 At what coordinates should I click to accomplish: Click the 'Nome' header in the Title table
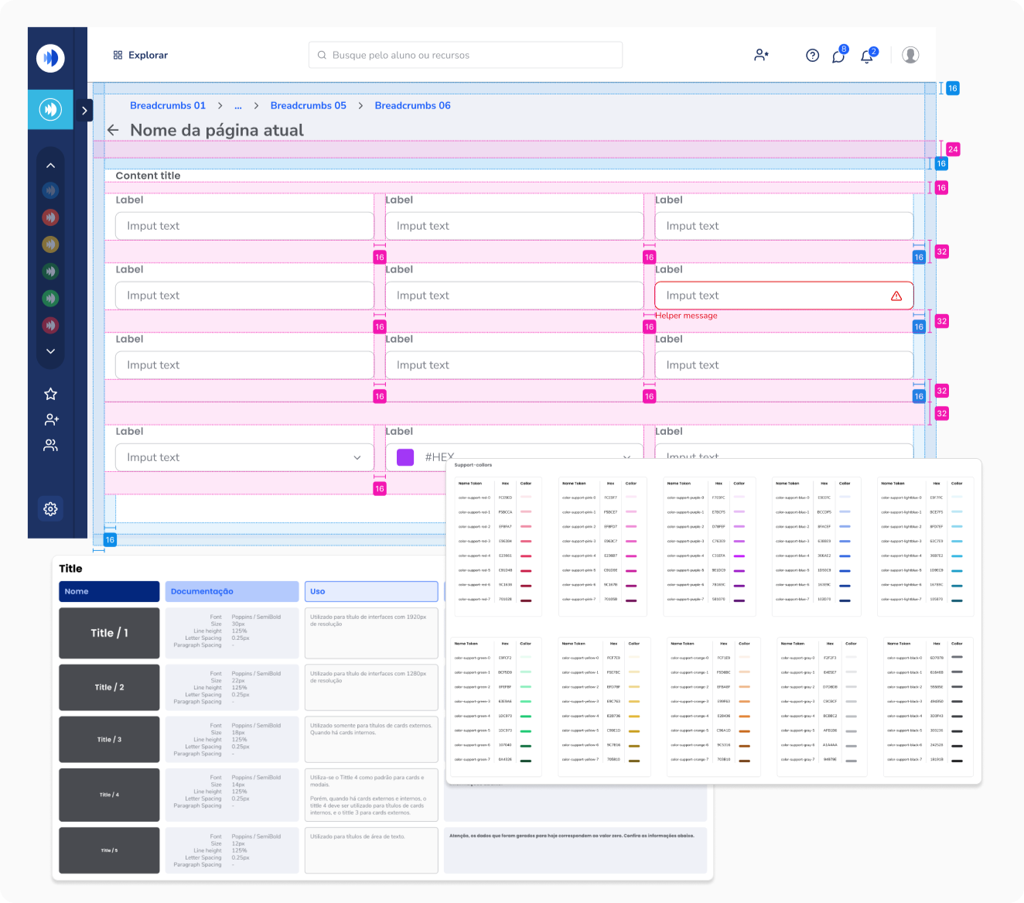click(x=109, y=591)
